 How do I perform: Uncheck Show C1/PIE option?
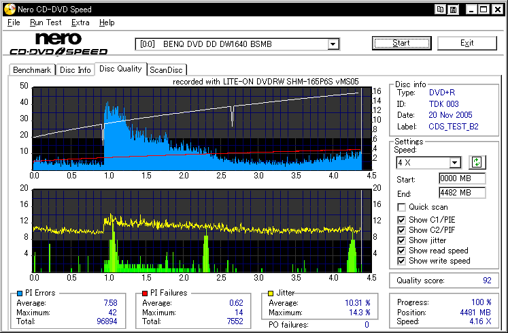[x=402, y=219]
